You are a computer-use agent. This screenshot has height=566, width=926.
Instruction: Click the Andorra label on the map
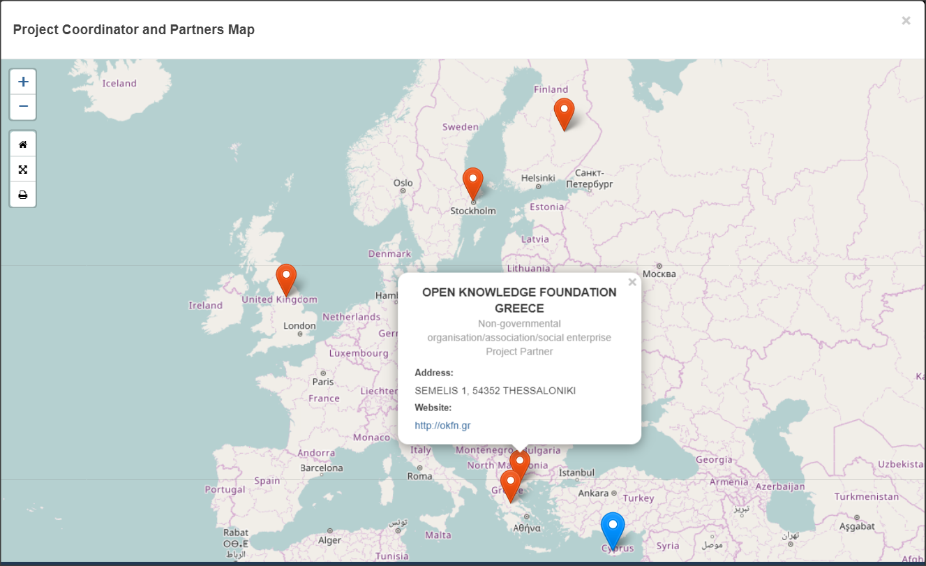317,453
